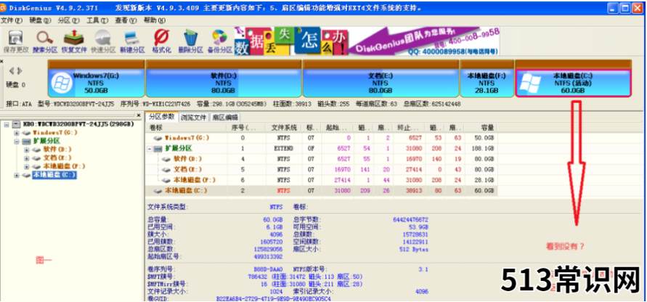Click drive icon beside 本地磁盘(C:) in table

(158, 191)
